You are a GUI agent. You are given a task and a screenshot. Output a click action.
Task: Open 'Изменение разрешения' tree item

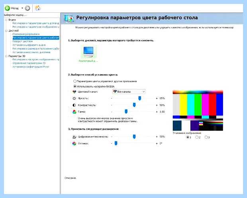26,34
